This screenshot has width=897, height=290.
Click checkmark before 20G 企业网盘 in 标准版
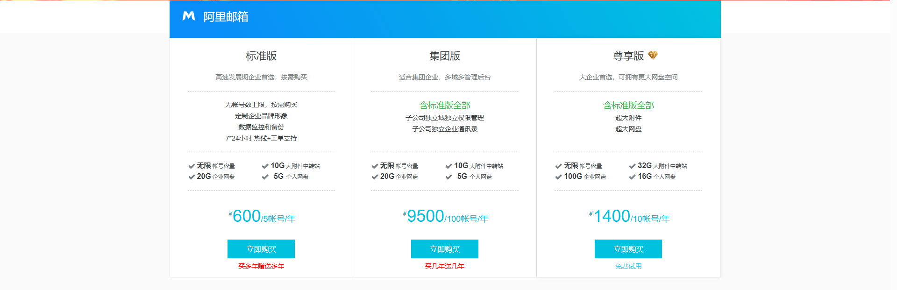tap(192, 177)
